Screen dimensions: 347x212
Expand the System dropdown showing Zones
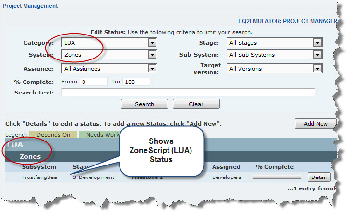109,55
